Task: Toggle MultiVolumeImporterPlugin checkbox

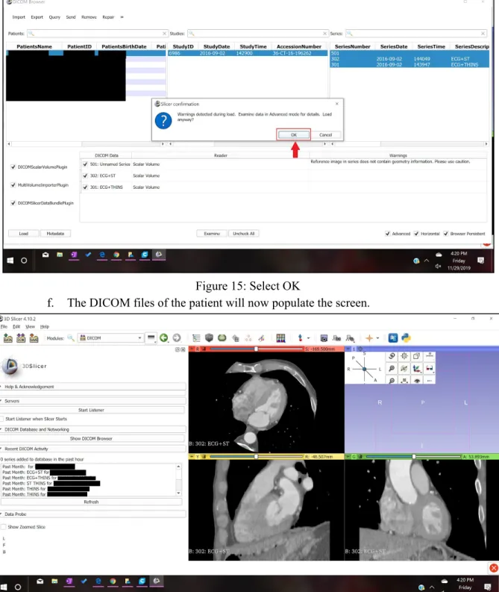Action: coord(13,185)
